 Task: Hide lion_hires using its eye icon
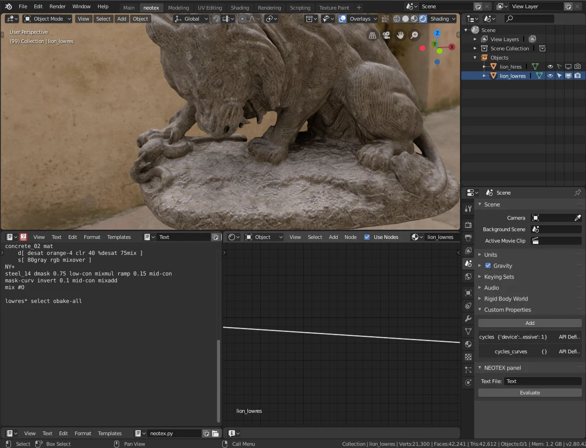[x=550, y=67]
